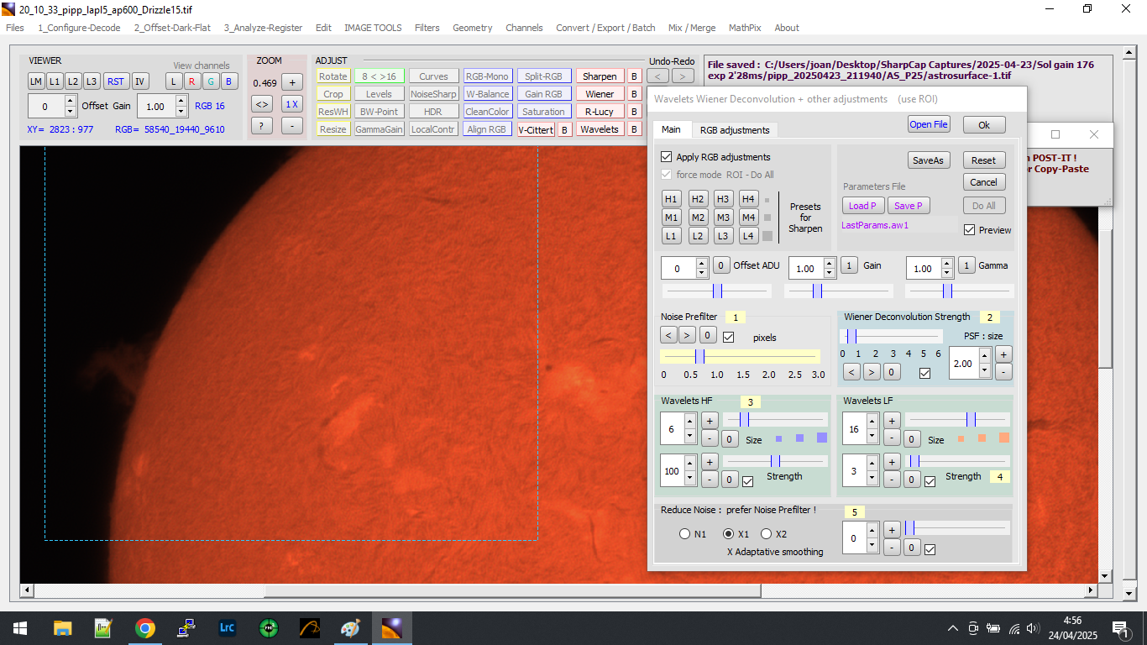
Task: Click the ZOOM minus button
Action: click(x=291, y=125)
